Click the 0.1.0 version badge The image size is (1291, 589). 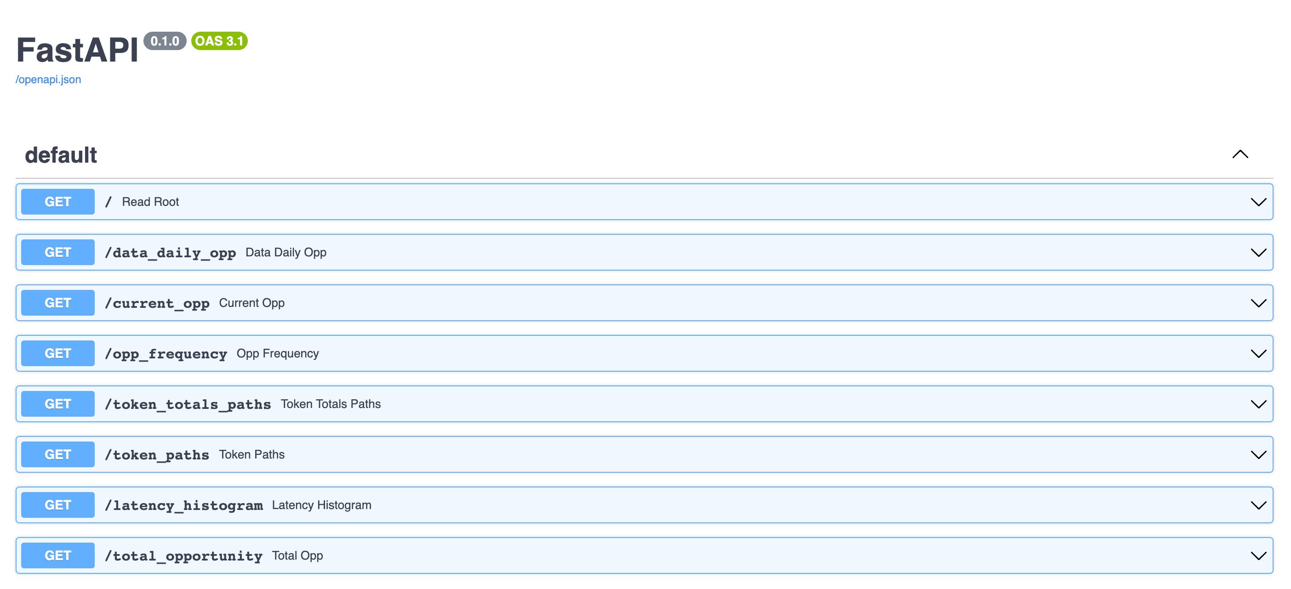pos(165,41)
